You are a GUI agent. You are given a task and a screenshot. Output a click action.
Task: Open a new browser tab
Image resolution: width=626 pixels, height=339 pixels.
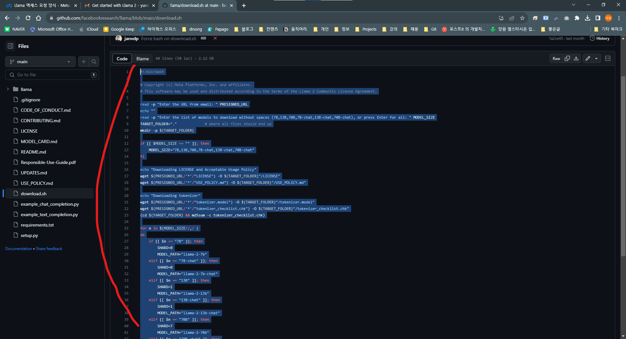(x=244, y=5)
